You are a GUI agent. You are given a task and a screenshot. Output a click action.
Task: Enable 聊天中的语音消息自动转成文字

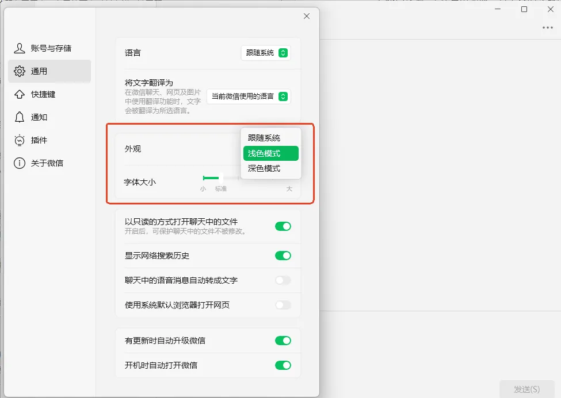click(x=283, y=280)
